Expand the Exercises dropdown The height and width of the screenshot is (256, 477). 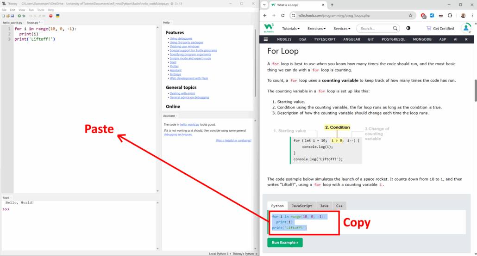(x=316, y=29)
